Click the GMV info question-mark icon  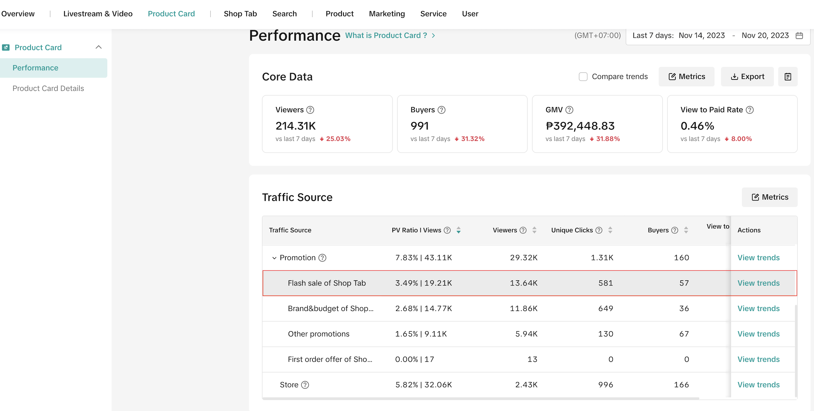pos(569,110)
